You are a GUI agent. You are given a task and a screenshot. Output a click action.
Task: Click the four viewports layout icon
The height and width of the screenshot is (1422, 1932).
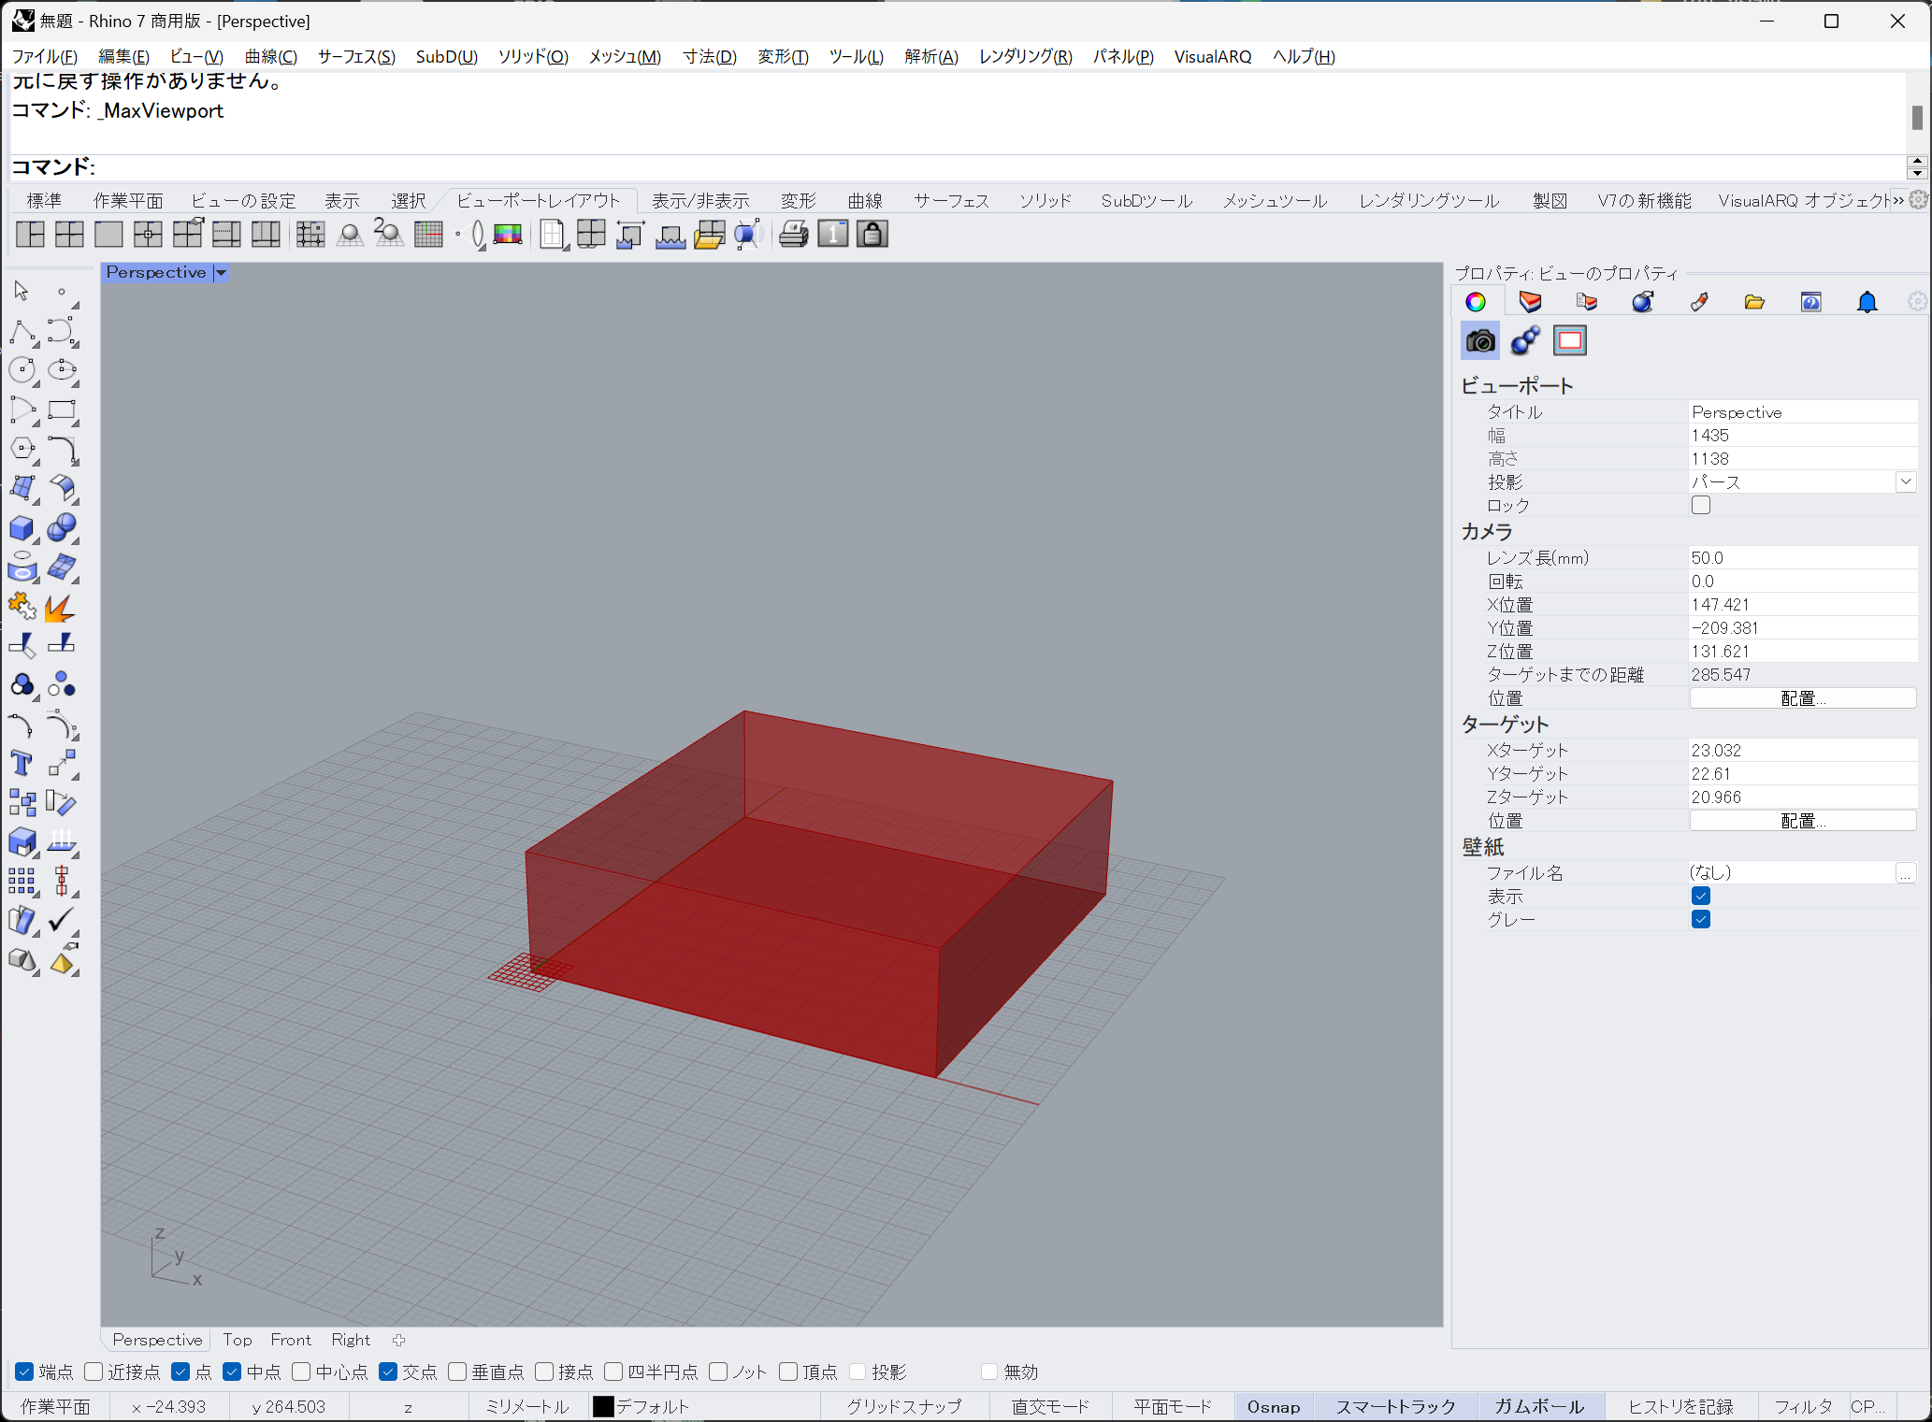(x=69, y=234)
